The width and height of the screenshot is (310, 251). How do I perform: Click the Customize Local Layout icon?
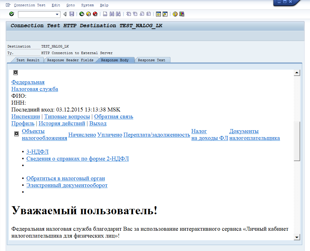182,14
